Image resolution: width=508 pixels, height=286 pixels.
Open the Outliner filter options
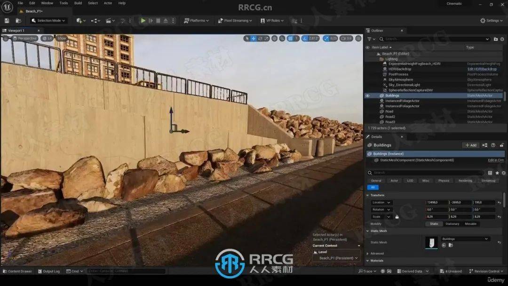(x=371, y=39)
